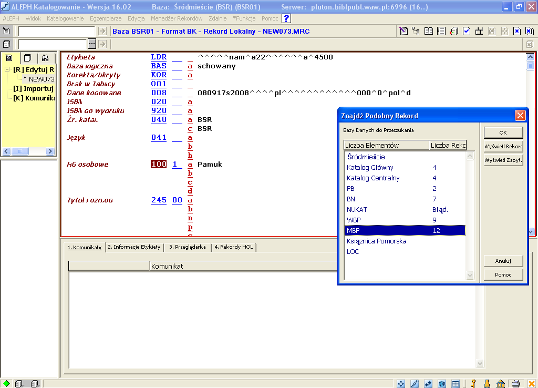Click the items icon beside second input field
538x388 pixels.
6,44
